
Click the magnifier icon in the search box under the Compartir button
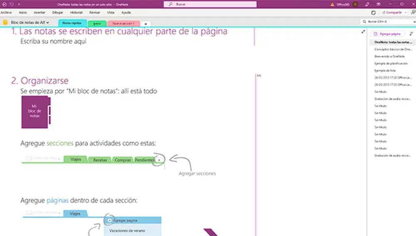pos(364,22)
